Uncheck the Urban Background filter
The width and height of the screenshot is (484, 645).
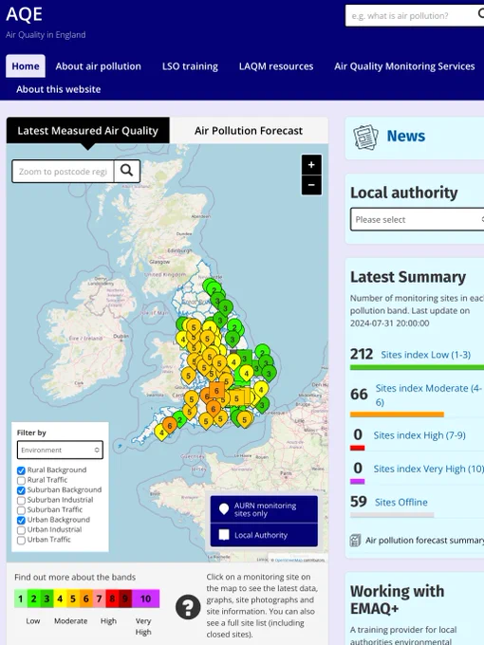[x=22, y=520]
